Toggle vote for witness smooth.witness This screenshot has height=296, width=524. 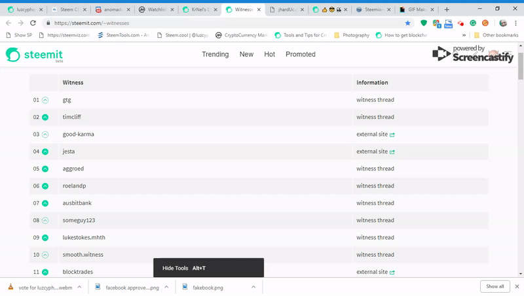tap(45, 255)
